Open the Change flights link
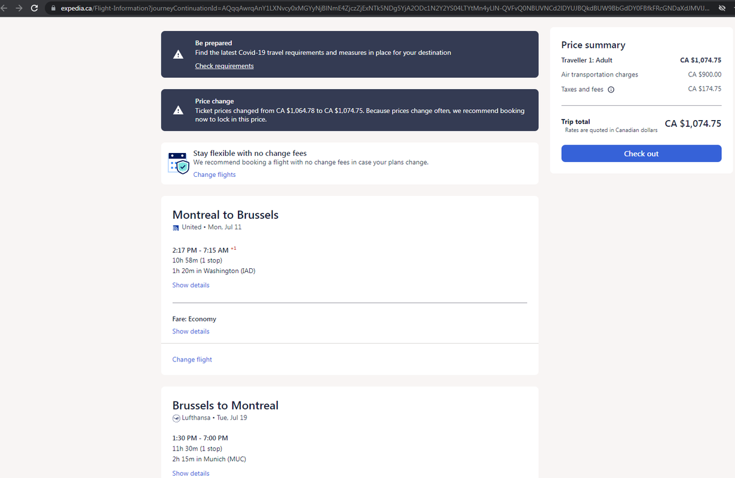This screenshot has width=735, height=478. coord(215,174)
